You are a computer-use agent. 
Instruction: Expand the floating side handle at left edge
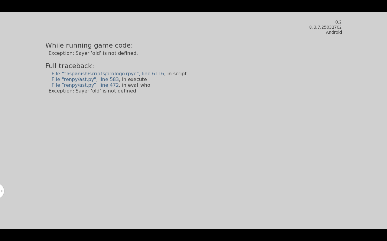pos(2,191)
